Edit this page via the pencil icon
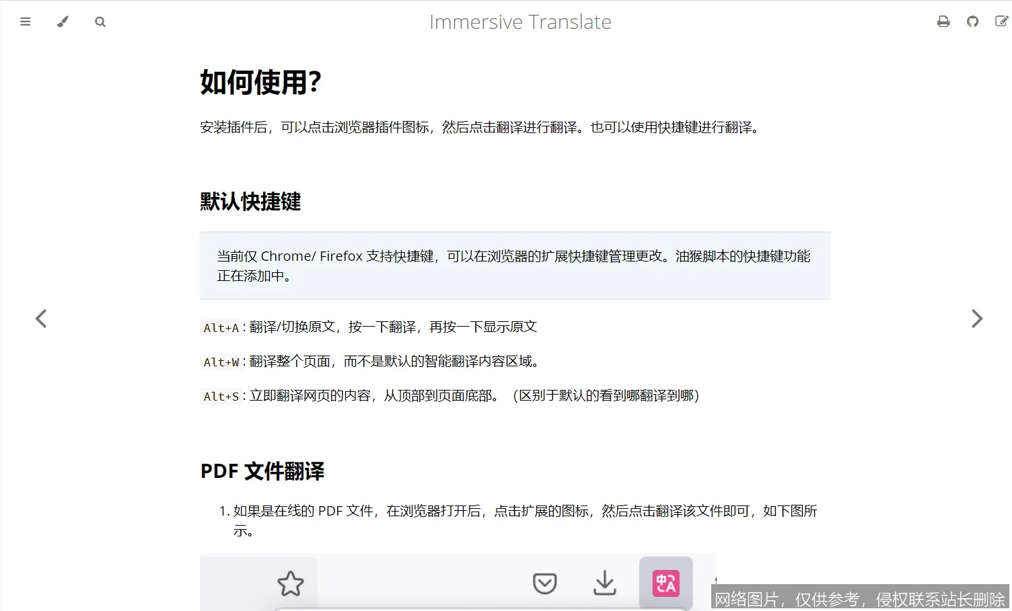This screenshot has width=1012, height=611. click(x=1002, y=22)
